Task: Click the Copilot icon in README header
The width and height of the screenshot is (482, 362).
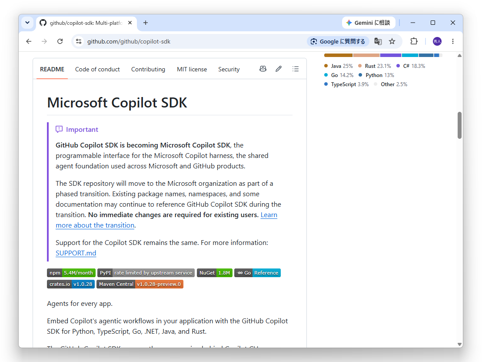Action: click(x=263, y=69)
